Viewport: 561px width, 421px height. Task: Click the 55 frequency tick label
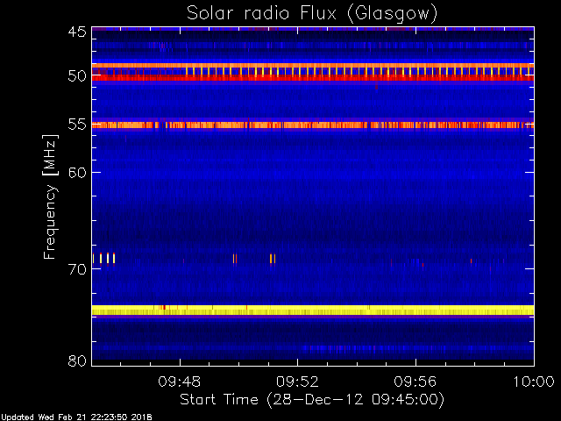(77, 125)
